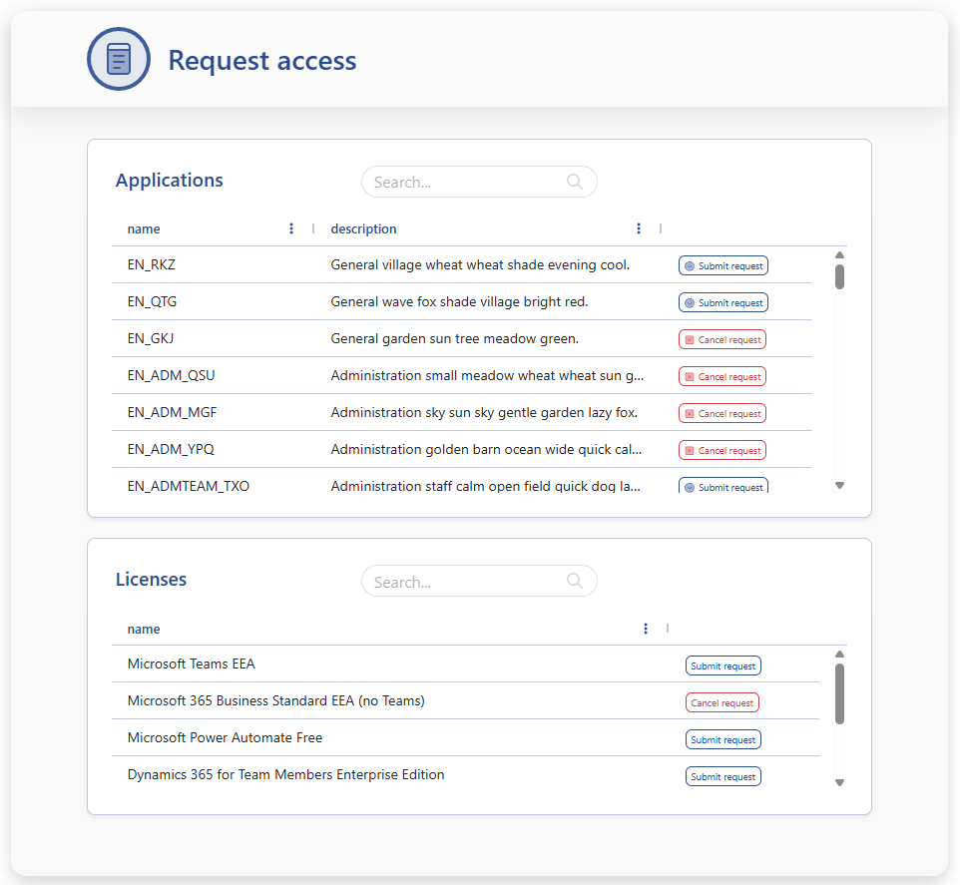The width and height of the screenshot is (960, 885).
Task: Click the Licenses search magnifier icon
Action: coord(574,581)
